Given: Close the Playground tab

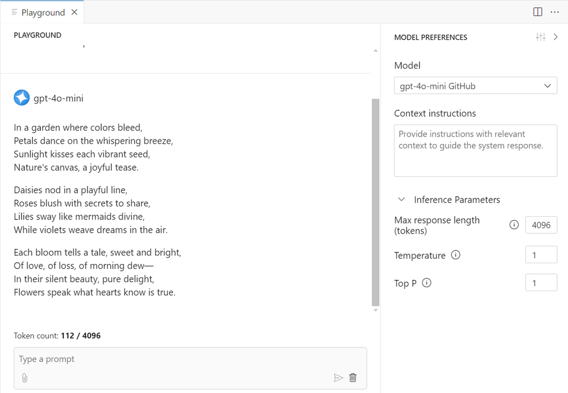Looking at the screenshot, I should click(74, 13).
